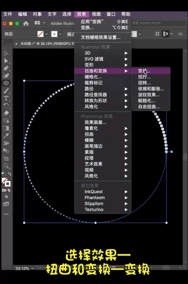Open the Texturino plugin submenu
This screenshot has width=188, height=284.
point(103,210)
